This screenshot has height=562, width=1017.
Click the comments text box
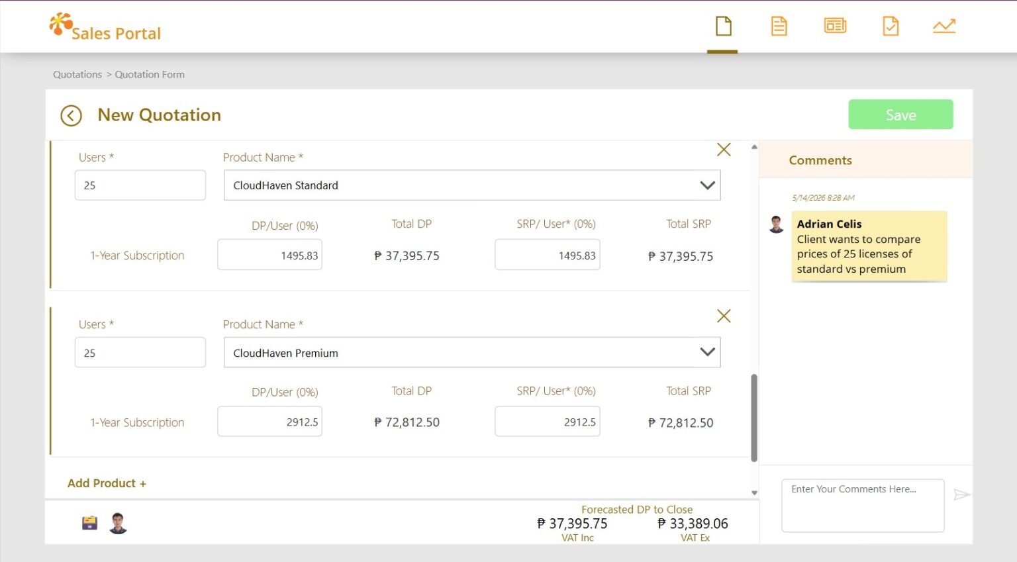[863, 506]
